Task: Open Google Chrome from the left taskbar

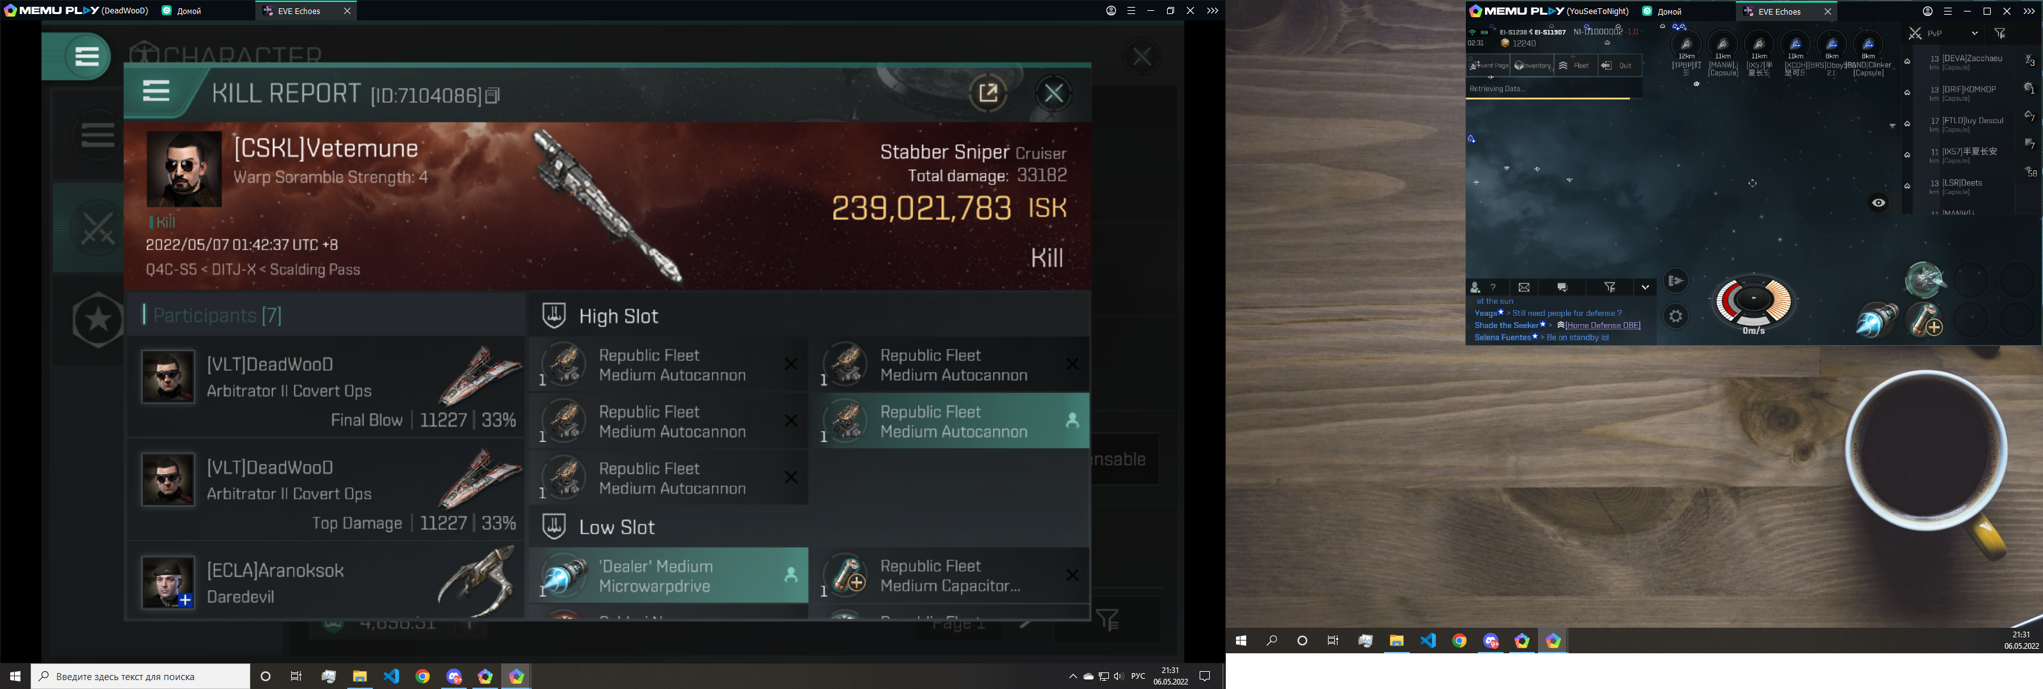Action: (x=423, y=676)
